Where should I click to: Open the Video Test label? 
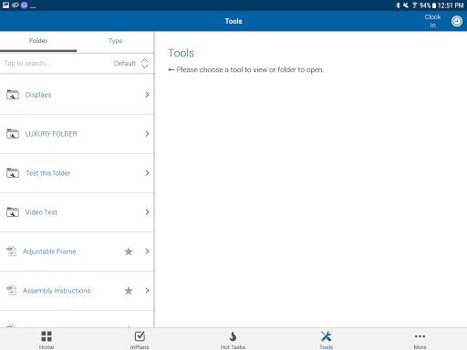pyautogui.click(x=41, y=212)
